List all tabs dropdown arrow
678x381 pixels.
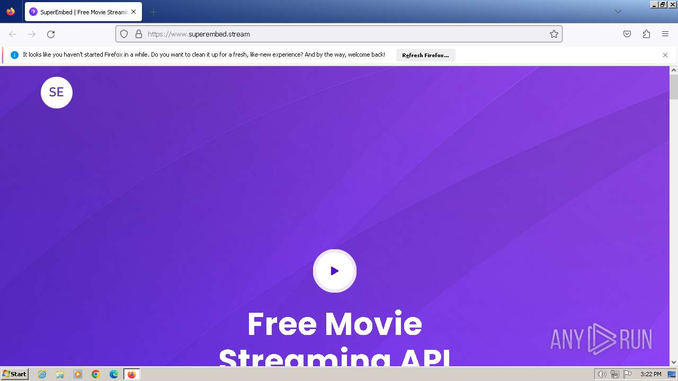(618, 12)
